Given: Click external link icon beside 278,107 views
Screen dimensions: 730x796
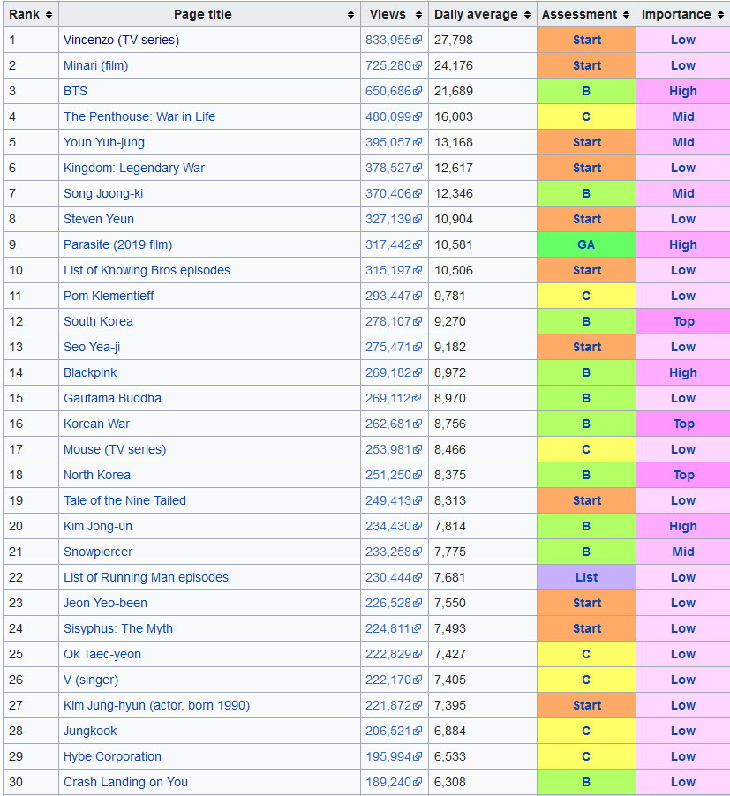Looking at the screenshot, I should click(418, 321).
